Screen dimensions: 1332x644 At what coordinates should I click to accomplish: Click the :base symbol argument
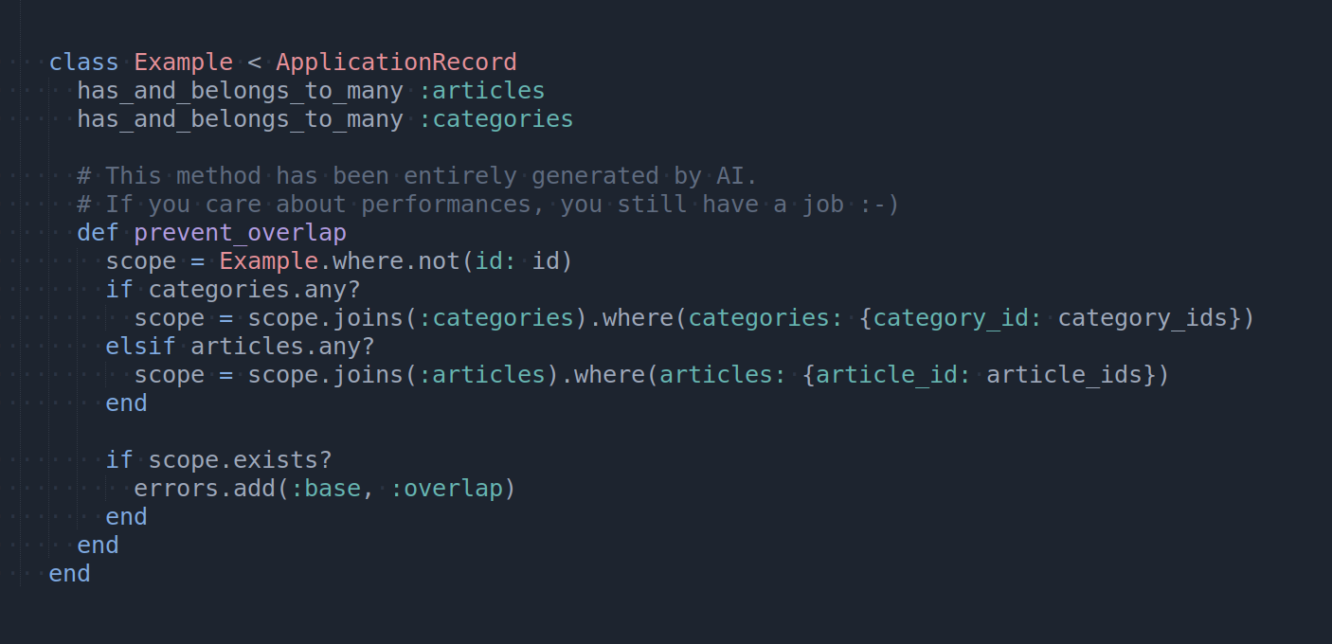point(326,489)
